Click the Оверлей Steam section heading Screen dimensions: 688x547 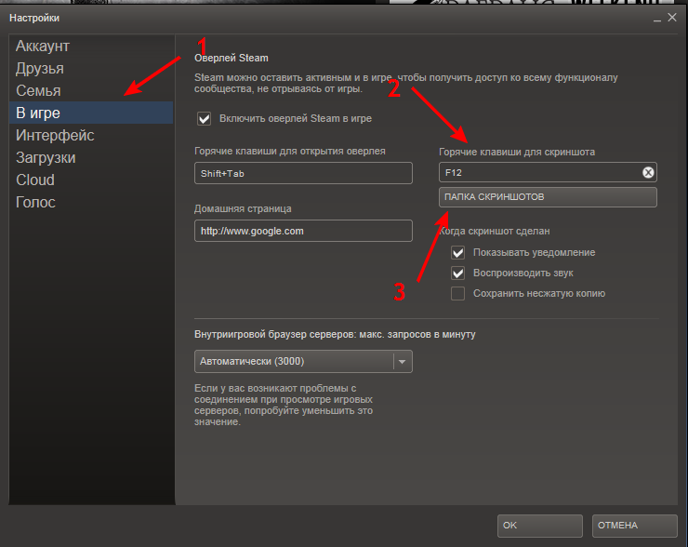[232, 58]
